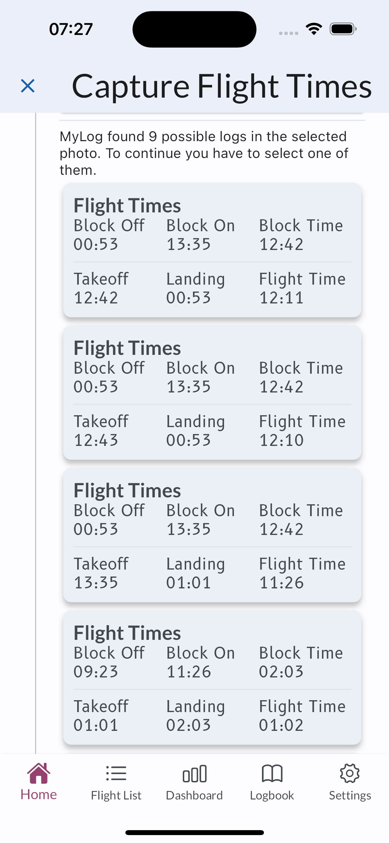Choose the log with Block Off 09:23

coord(212,677)
